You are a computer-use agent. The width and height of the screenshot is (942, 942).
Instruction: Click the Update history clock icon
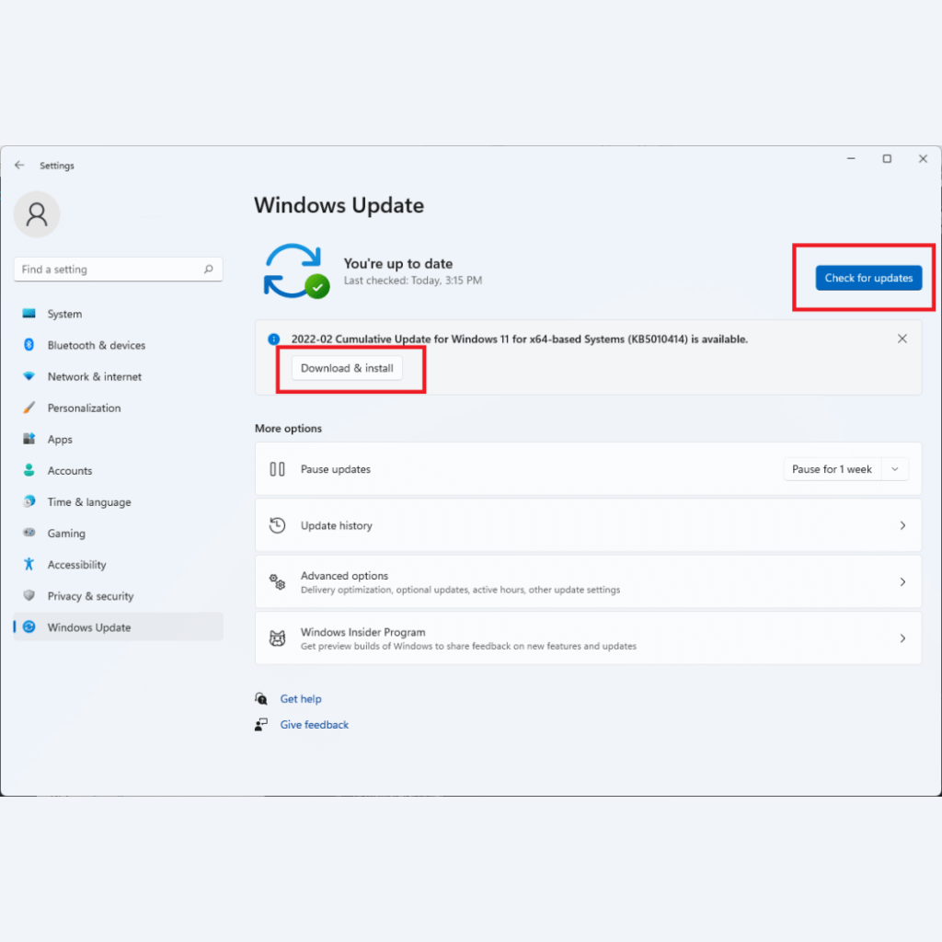[277, 525]
